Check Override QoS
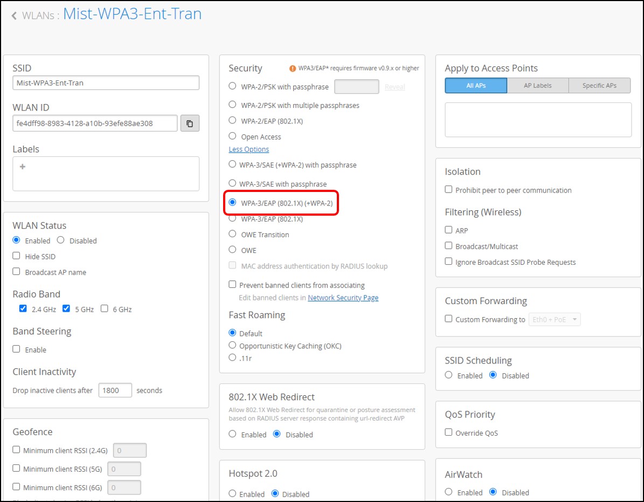Viewport: 644px width, 502px height. pyautogui.click(x=448, y=432)
